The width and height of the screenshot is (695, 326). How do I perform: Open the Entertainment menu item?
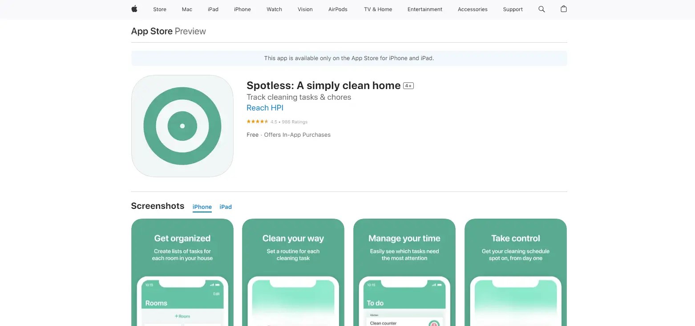coord(424,9)
